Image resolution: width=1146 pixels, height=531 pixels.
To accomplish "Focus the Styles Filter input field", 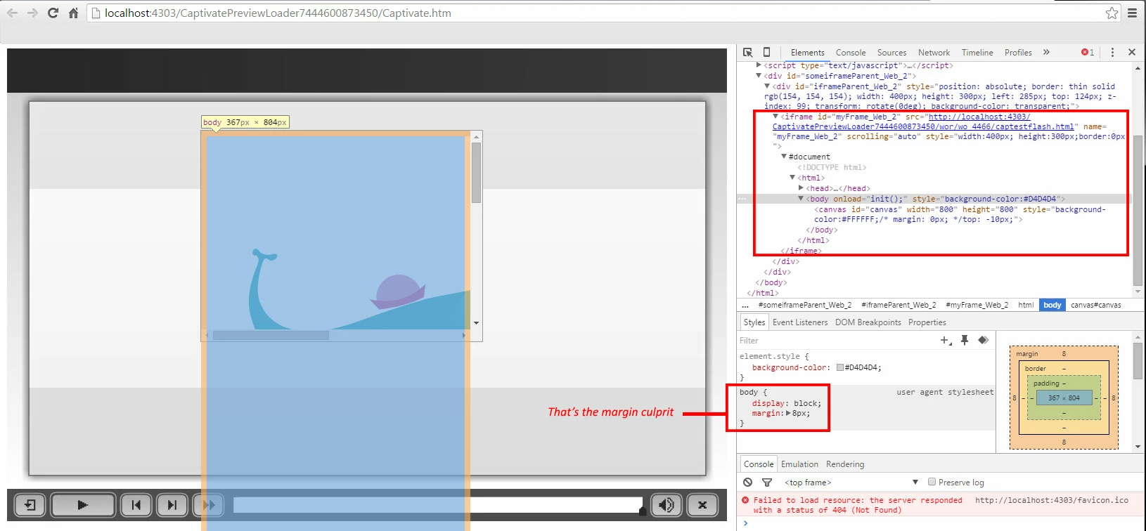I will 837,341.
